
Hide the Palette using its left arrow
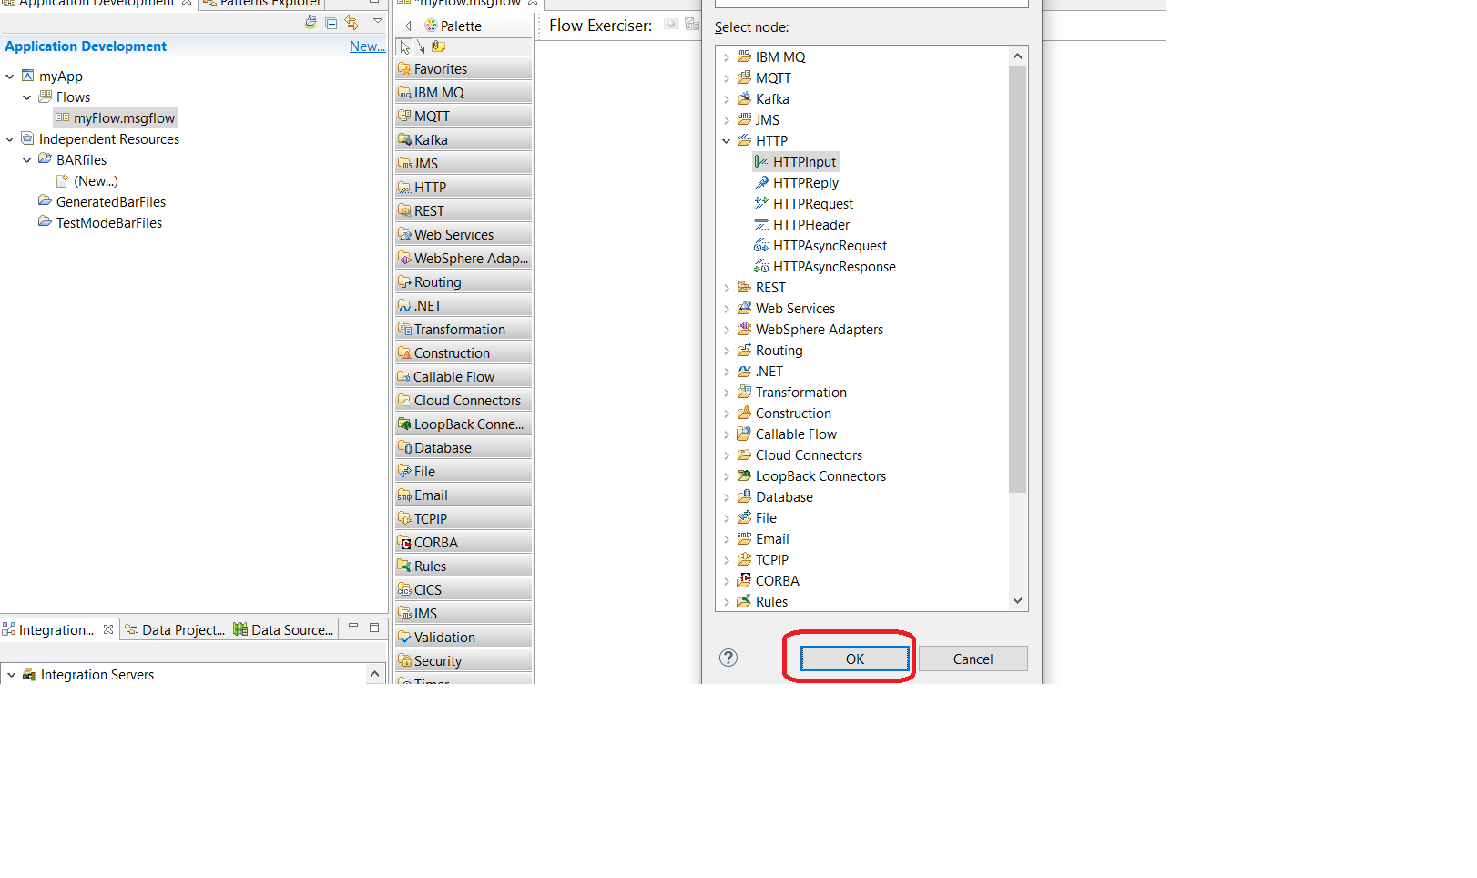408,26
